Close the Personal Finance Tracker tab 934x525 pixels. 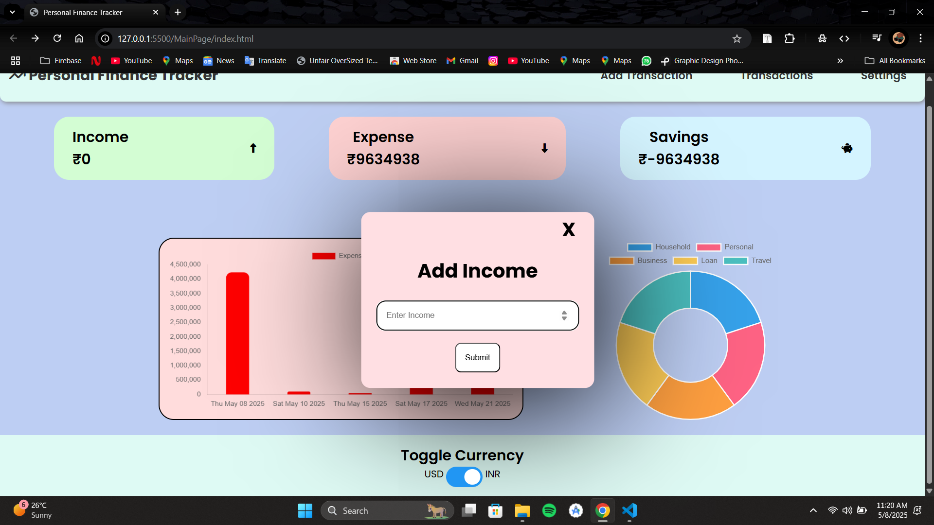[156, 12]
